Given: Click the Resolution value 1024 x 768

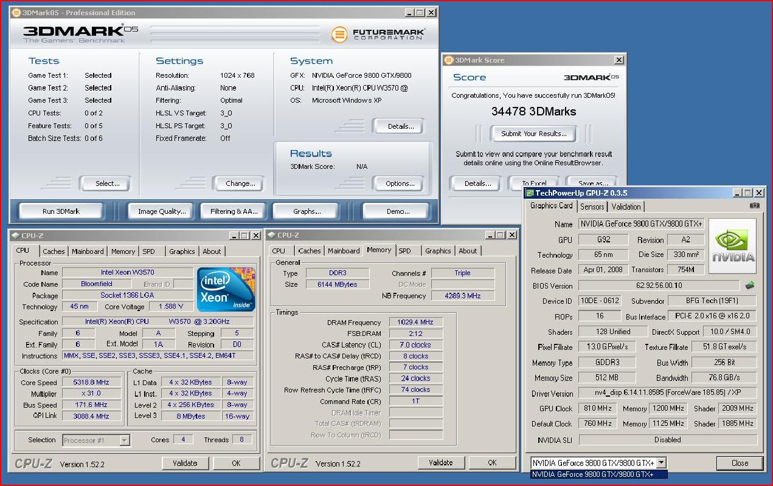Looking at the screenshot, I should [x=237, y=75].
